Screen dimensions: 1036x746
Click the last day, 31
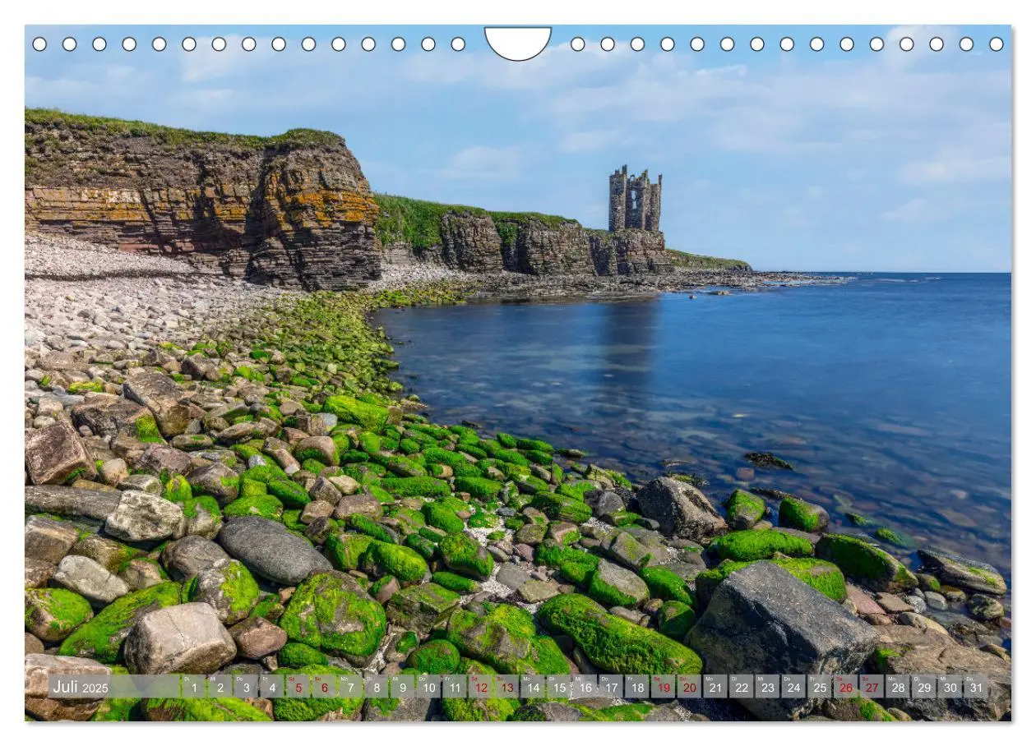976,687
